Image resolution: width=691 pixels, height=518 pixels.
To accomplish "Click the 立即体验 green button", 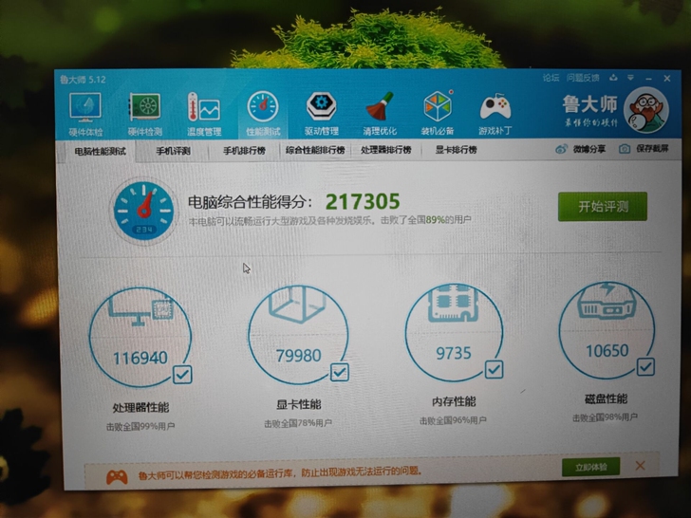I will coord(590,467).
